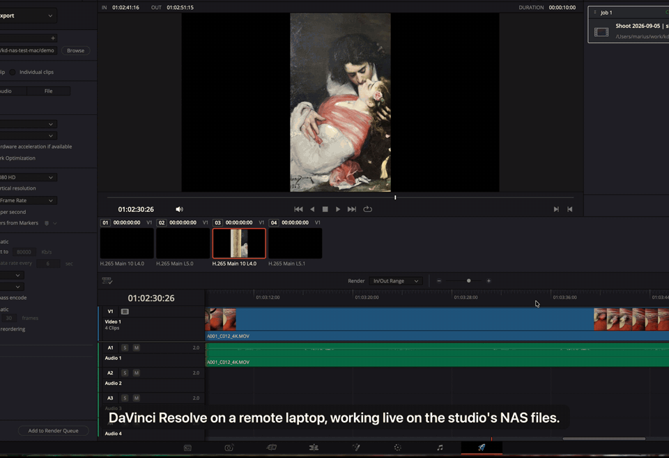Solo the A2 audio track
This screenshot has height=458, width=669.
125,373
